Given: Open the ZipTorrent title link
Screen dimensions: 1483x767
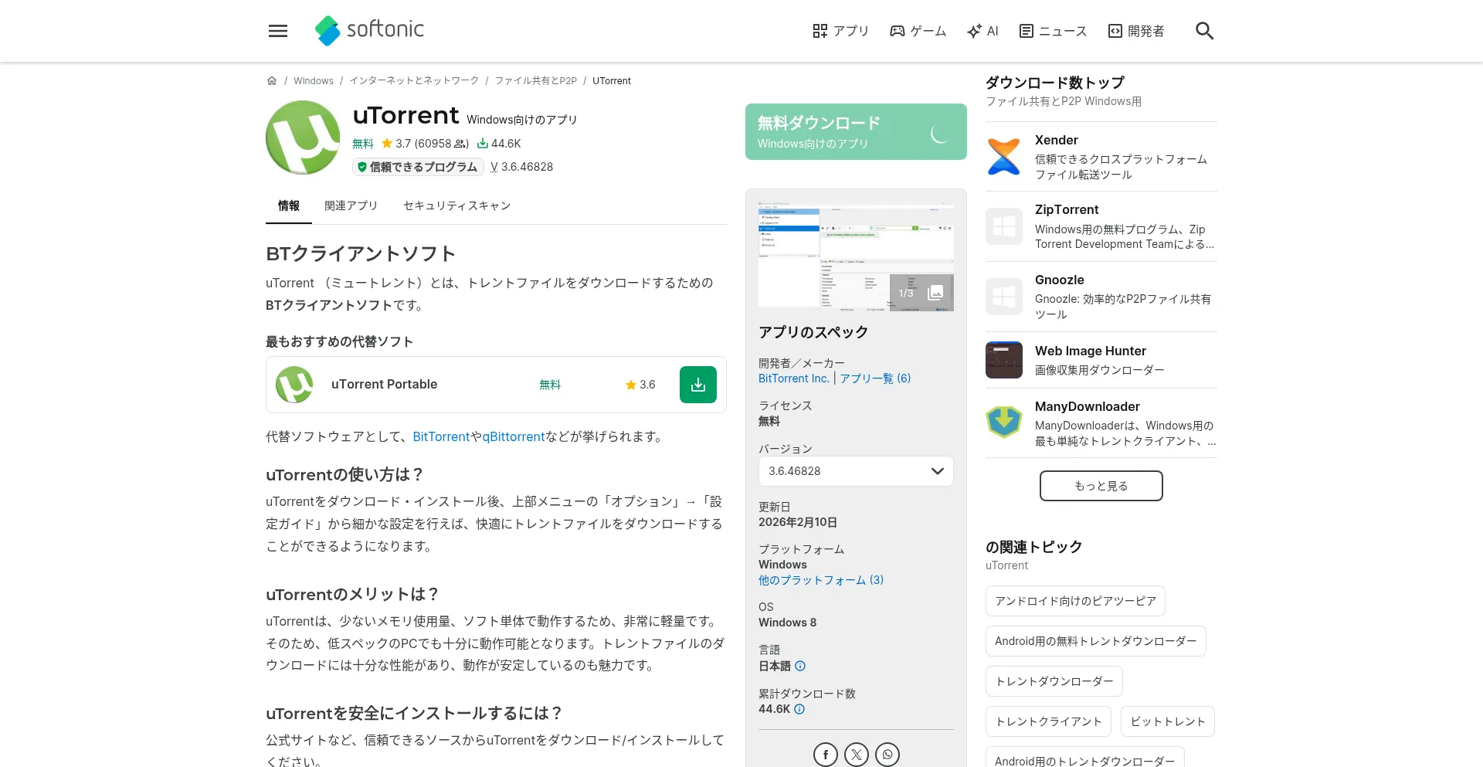Looking at the screenshot, I should tap(1067, 209).
